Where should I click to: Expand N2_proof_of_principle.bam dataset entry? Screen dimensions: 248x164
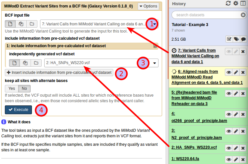pos(197,134)
